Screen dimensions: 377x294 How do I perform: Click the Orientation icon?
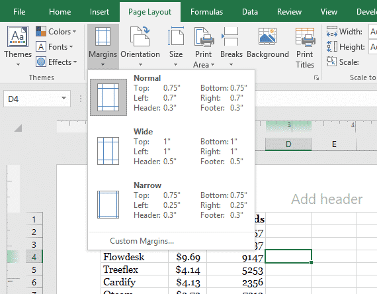(x=140, y=36)
